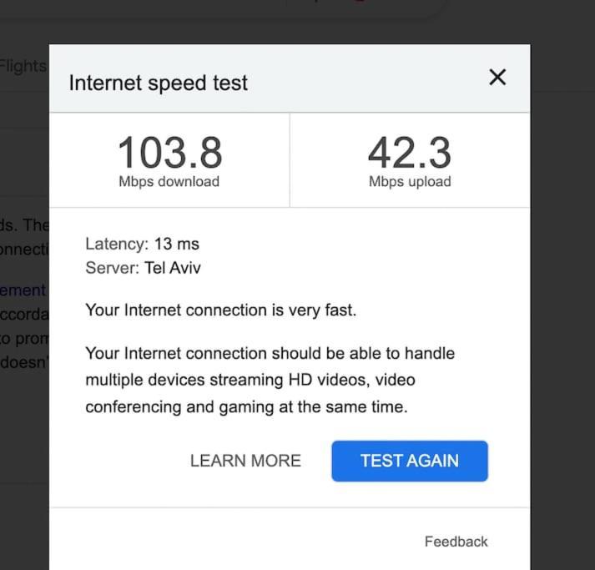Select the Mbps upload label
The image size is (595, 570).
click(x=410, y=181)
